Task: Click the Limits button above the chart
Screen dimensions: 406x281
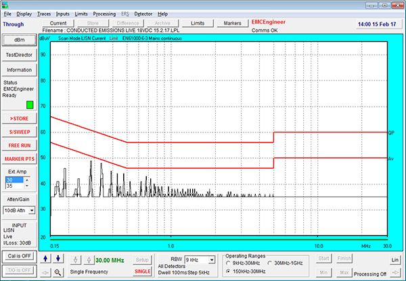Action: click(x=198, y=24)
